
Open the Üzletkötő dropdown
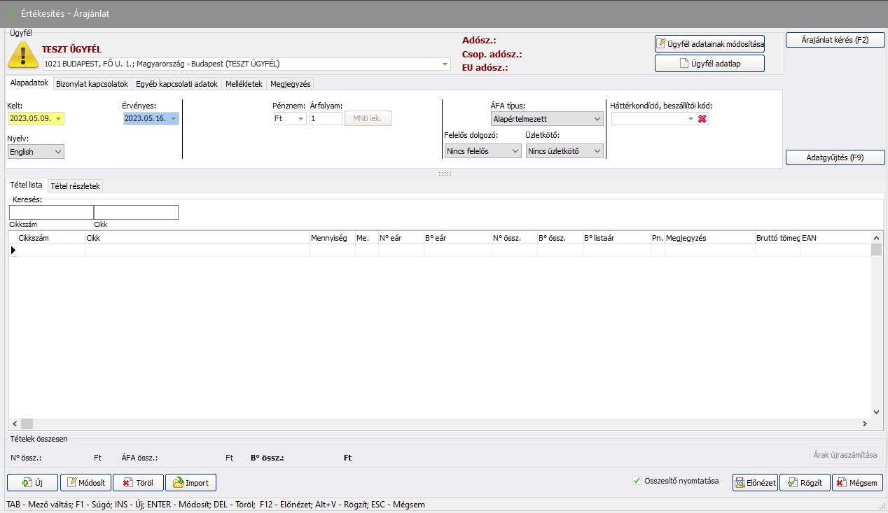coord(564,150)
